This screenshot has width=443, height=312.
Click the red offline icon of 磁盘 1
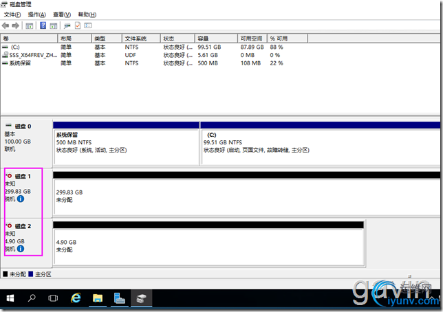[x=10, y=176]
